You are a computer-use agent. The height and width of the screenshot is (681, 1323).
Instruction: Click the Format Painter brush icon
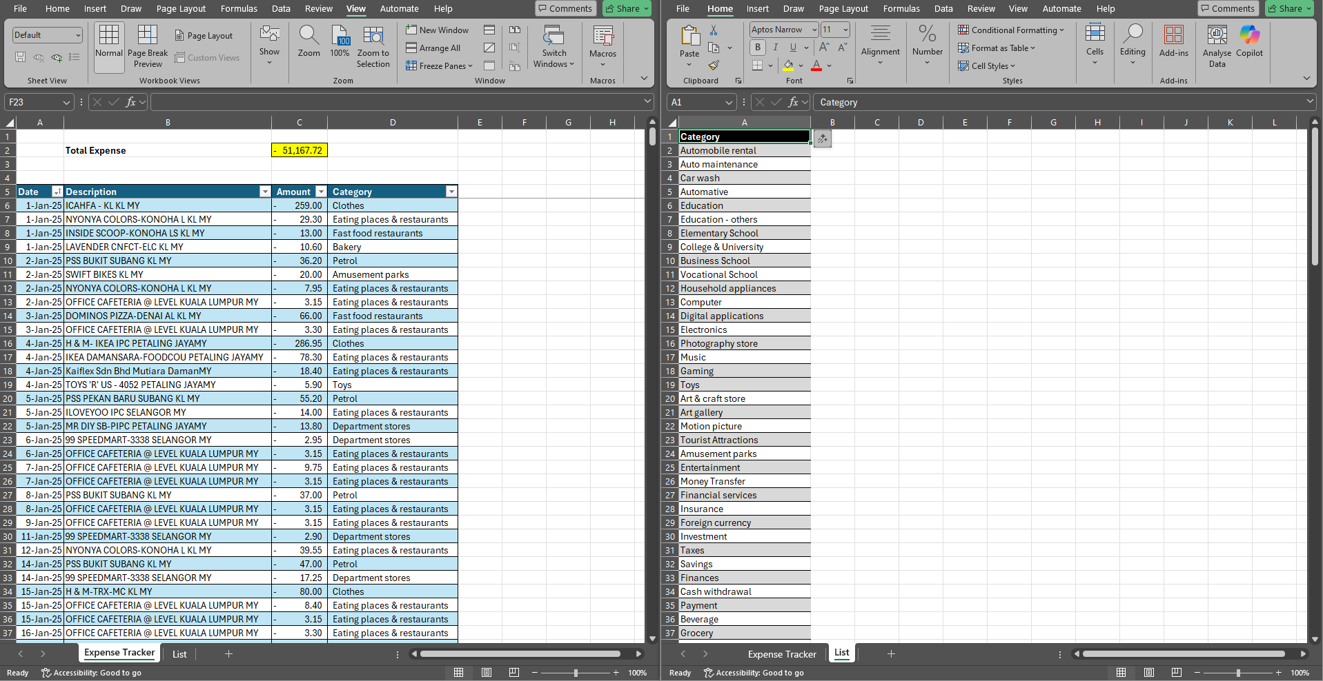point(714,65)
